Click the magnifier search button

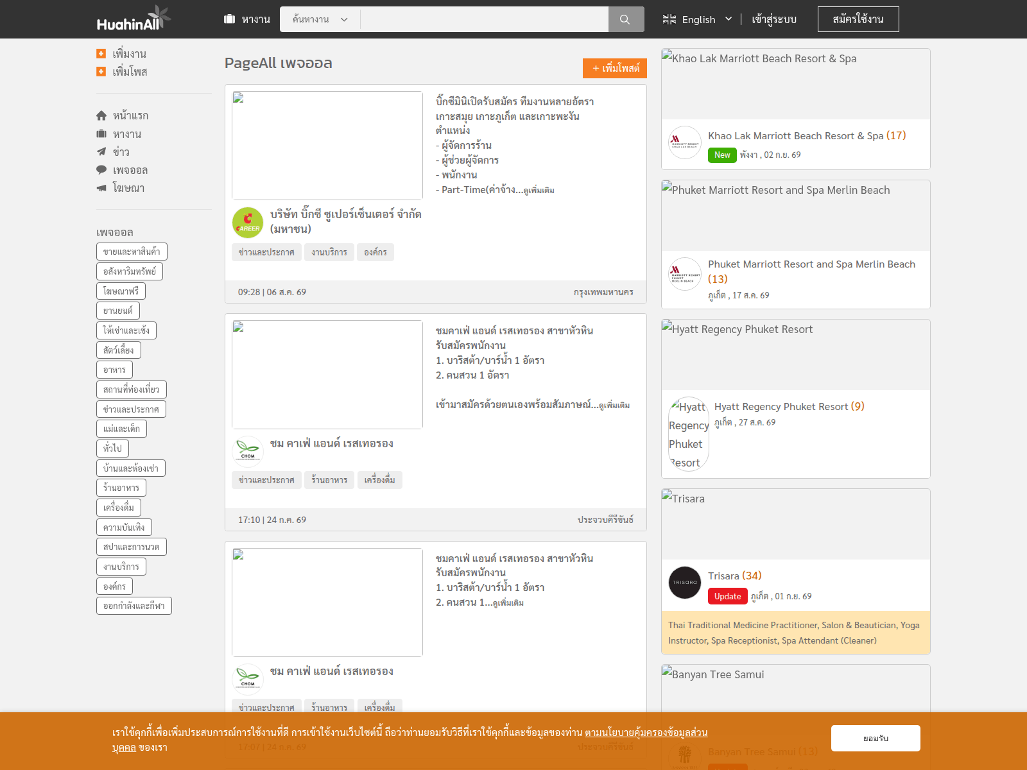tap(626, 19)
